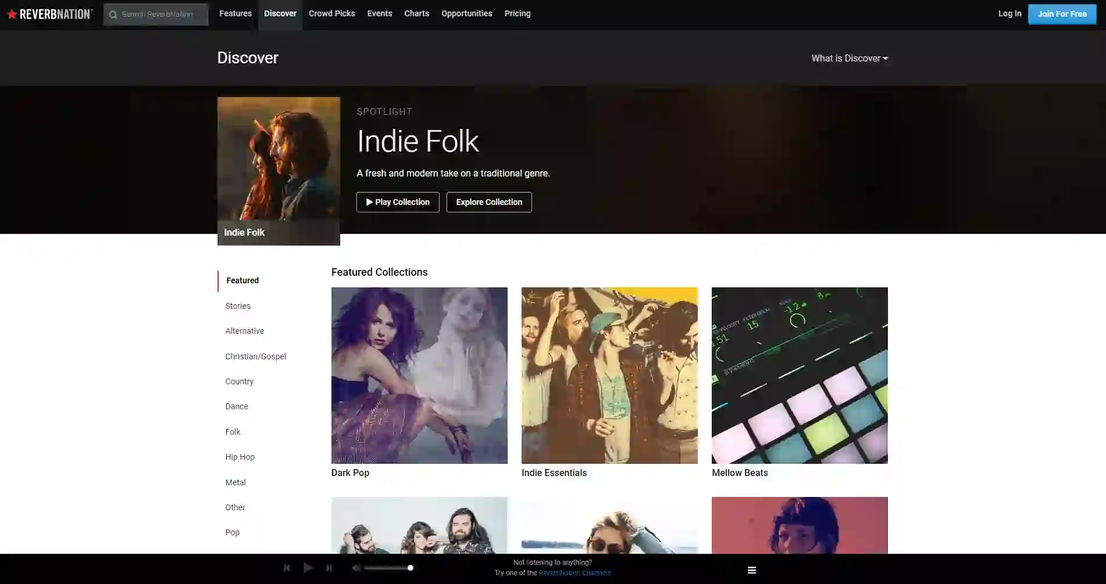Adjust the volume slider knob
This screenshot has width=1106, height=584.
(411, 568)
